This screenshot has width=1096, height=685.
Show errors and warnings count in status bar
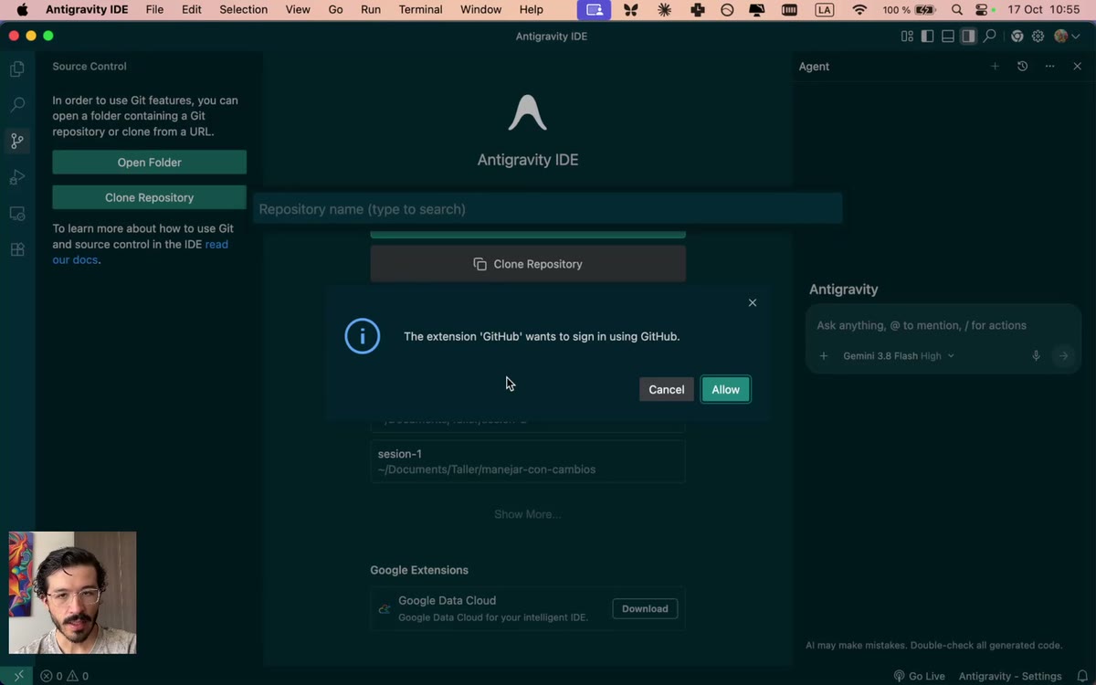pos(64,676)
